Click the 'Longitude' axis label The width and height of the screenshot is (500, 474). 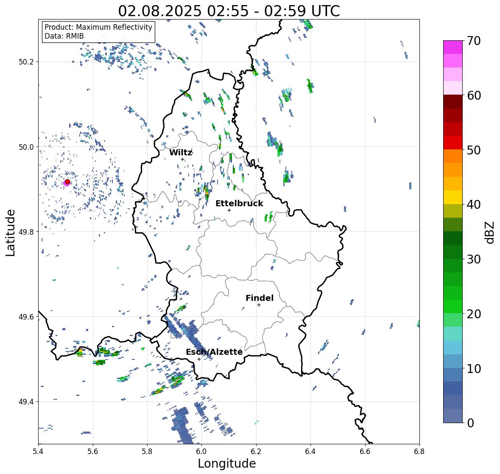227,463
